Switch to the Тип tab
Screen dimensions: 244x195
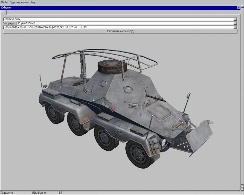[x=3, y=12]
